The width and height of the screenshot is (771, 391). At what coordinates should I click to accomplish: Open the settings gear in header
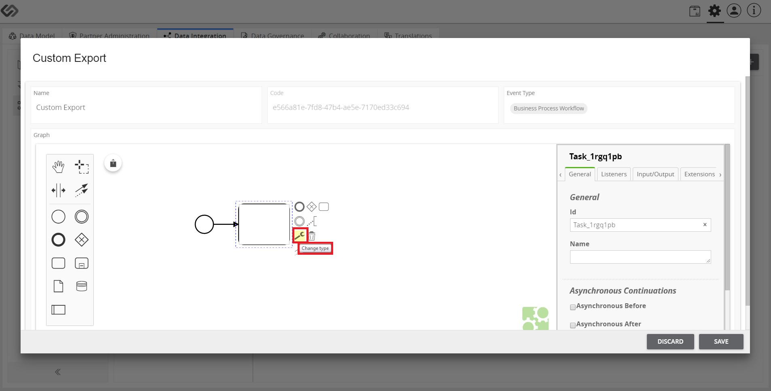715,11
